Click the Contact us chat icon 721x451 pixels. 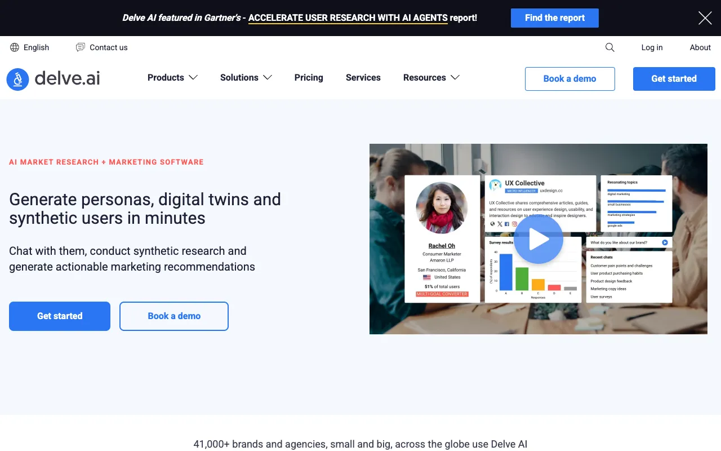[81, 47]
